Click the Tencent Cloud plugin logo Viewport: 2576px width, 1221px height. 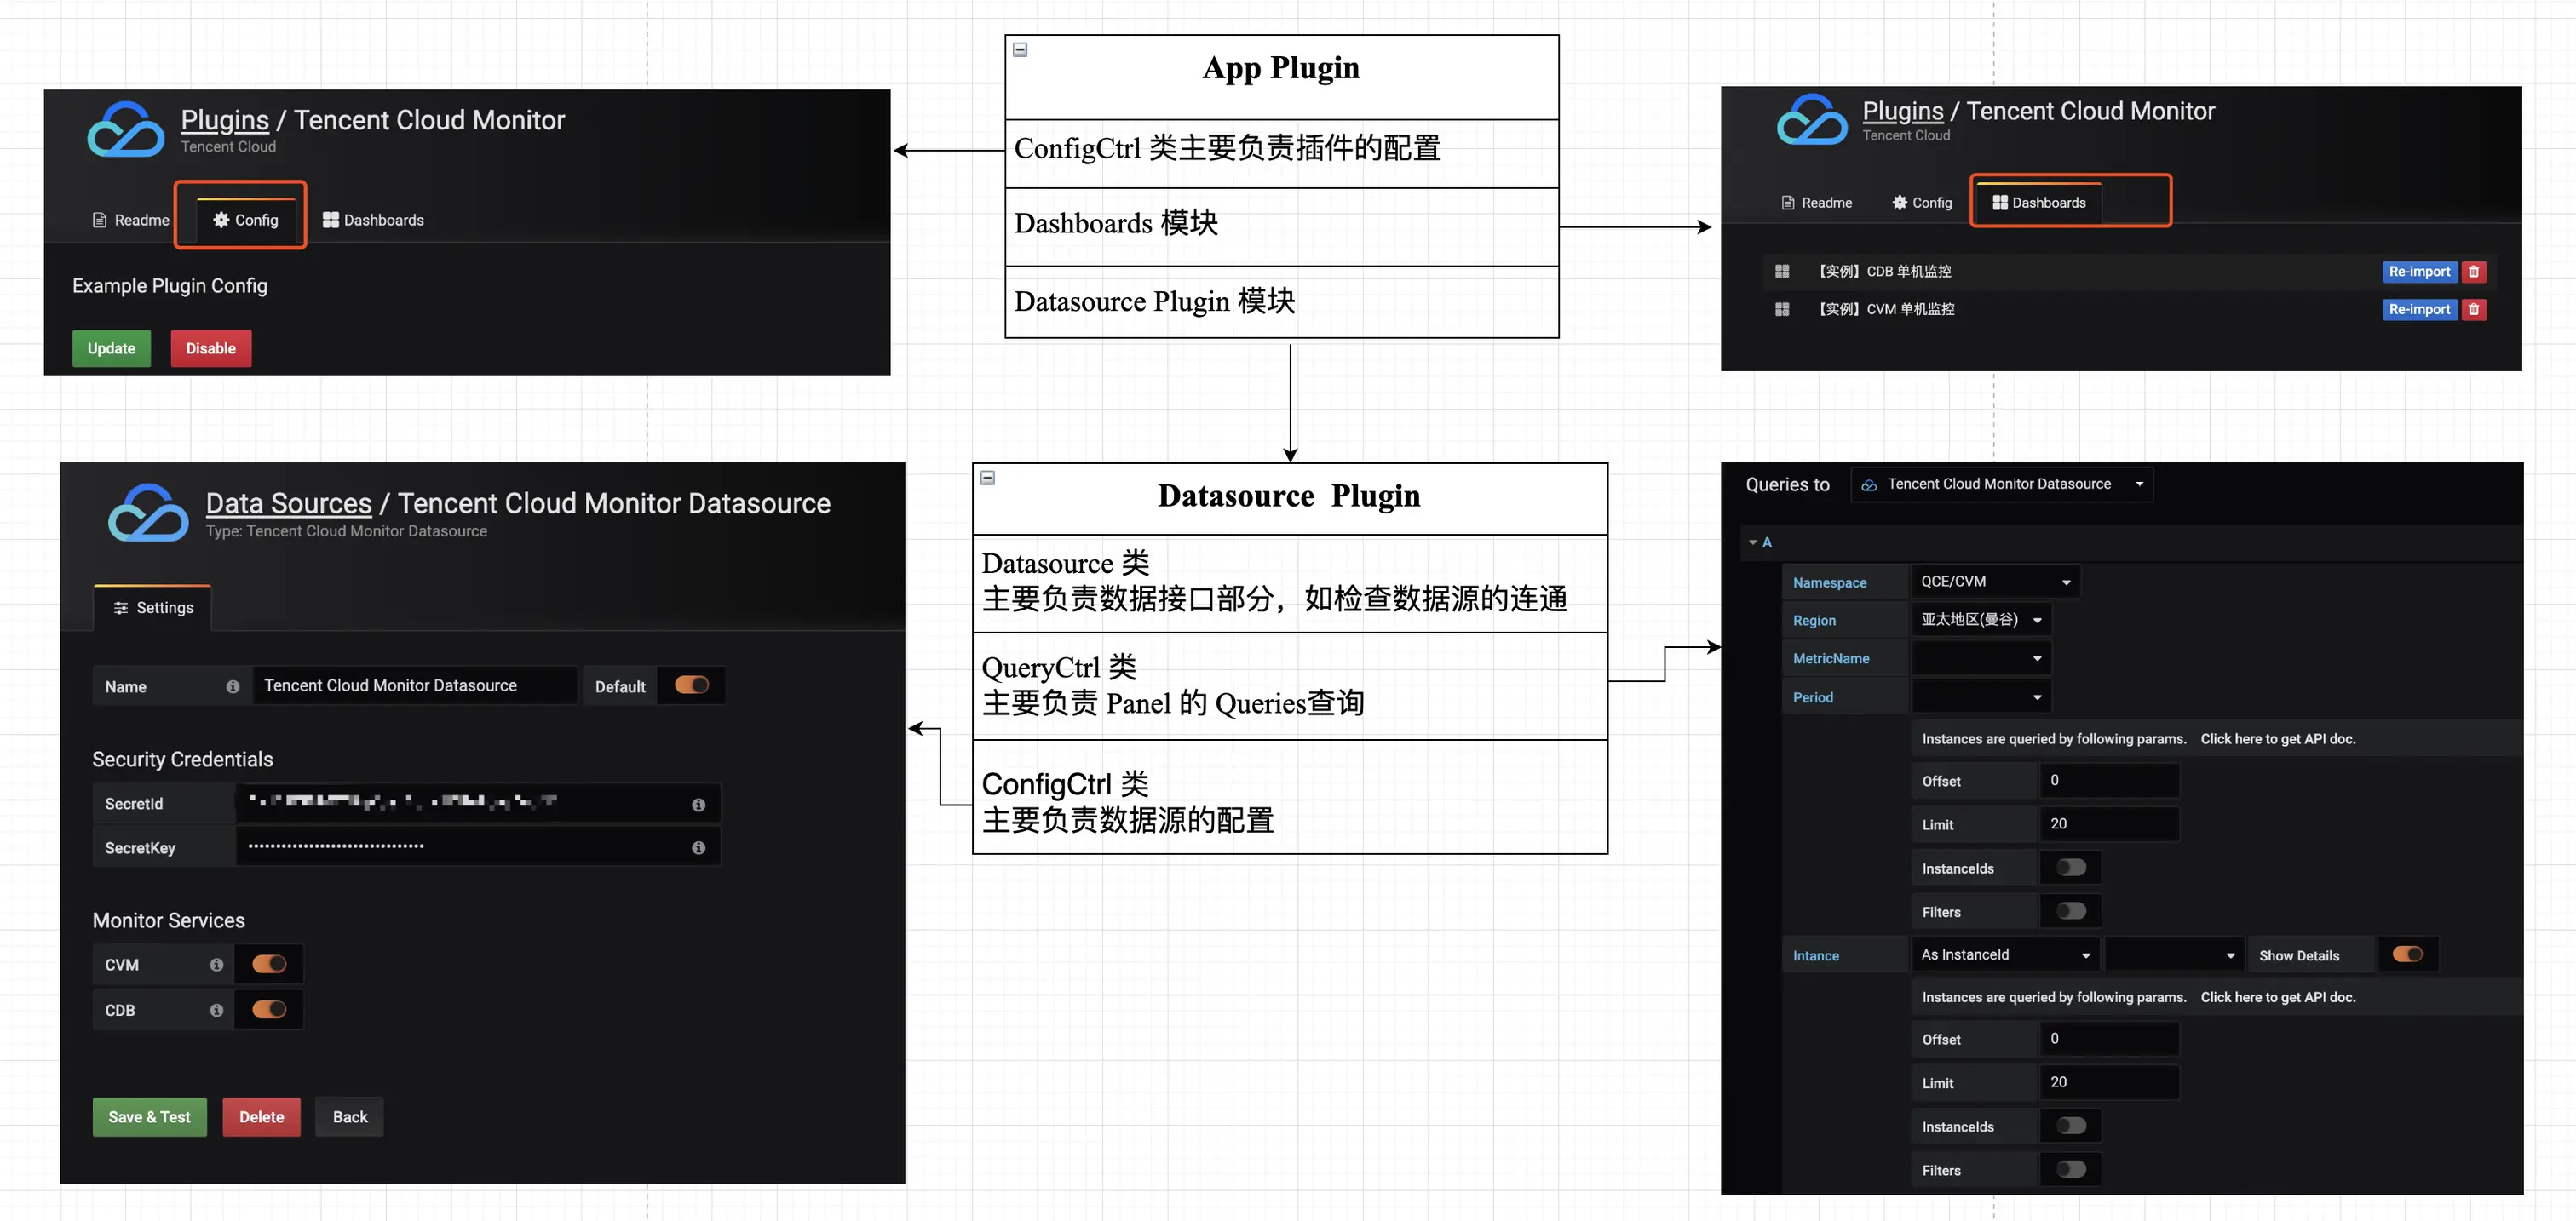124,128
